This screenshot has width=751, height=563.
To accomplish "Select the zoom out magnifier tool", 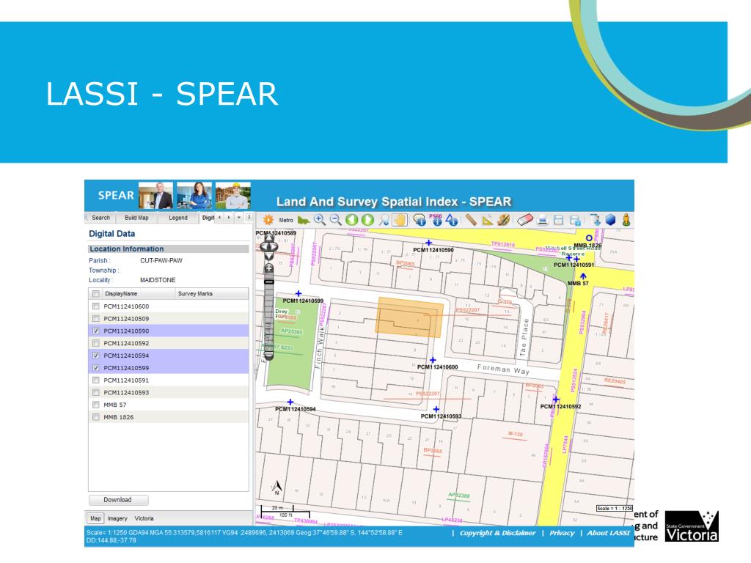I will (x=335, y=220).
